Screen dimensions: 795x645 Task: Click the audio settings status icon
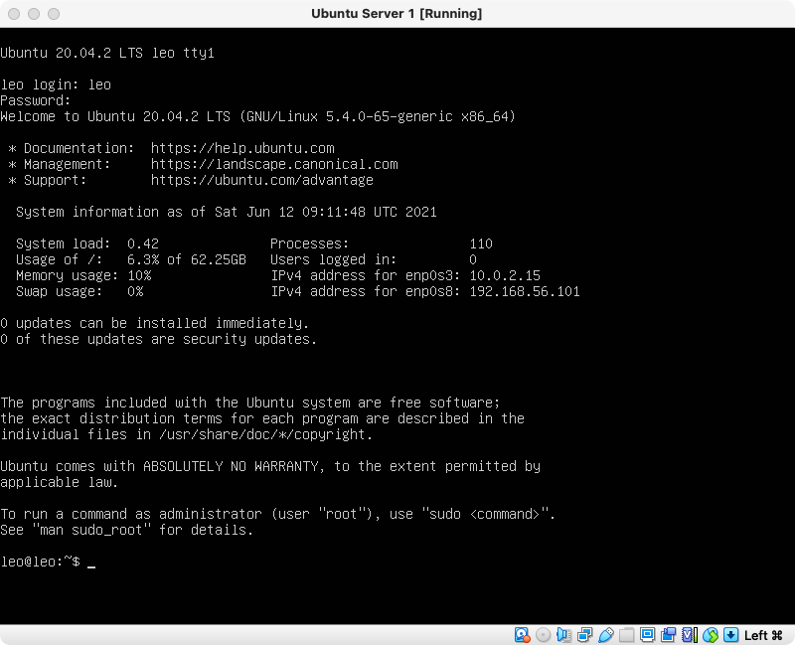563,635
